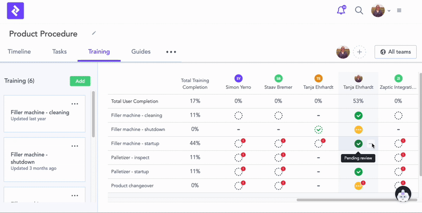The width and height of the screenshot is (422, 213).
Task: Open the user profile dropdown arrow
Action: [389, 11]
